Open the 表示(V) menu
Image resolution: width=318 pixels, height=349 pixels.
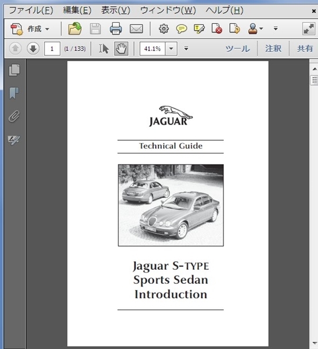(x=115, y=10)
